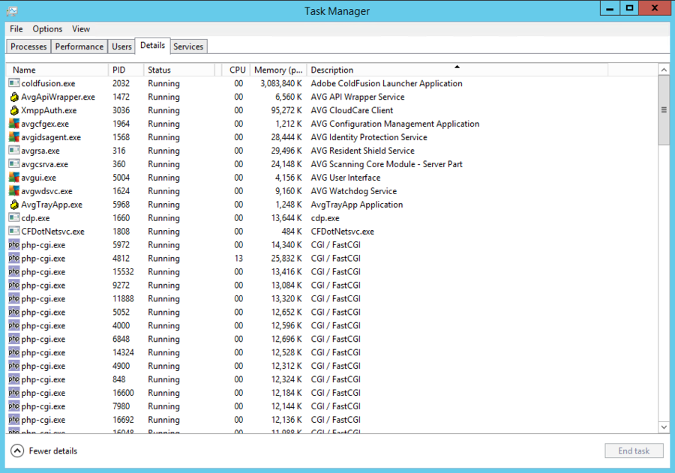Click the avgui.exe process icon
The image size is (675, 473).
click(13, 178)
